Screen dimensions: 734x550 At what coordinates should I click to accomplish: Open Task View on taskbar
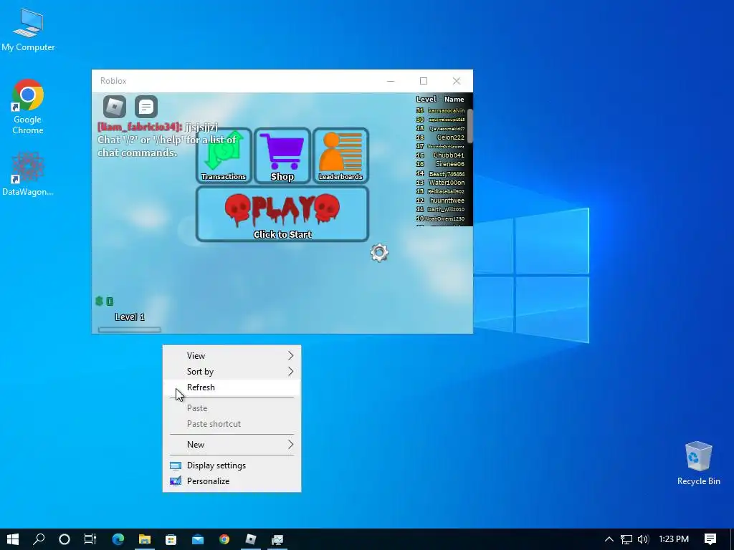[90, 539]
